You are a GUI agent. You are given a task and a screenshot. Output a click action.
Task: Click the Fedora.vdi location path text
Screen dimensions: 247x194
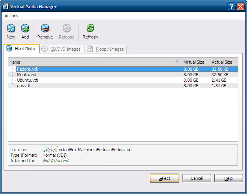(87, 150)
